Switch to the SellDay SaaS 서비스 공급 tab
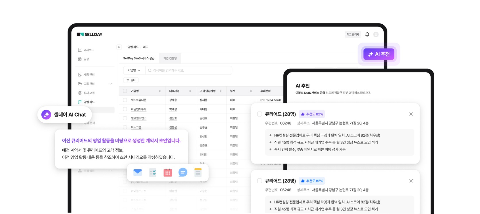Screen dimensions: 480x214 [x=139, y=58]
